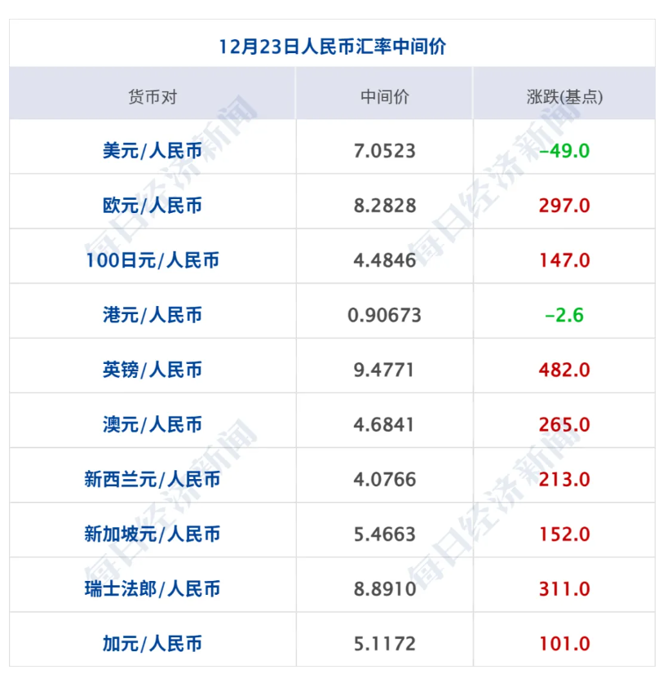Click the 欧元/人民币 currency pair label
The image size is (663, 683).
pos(152,204)
